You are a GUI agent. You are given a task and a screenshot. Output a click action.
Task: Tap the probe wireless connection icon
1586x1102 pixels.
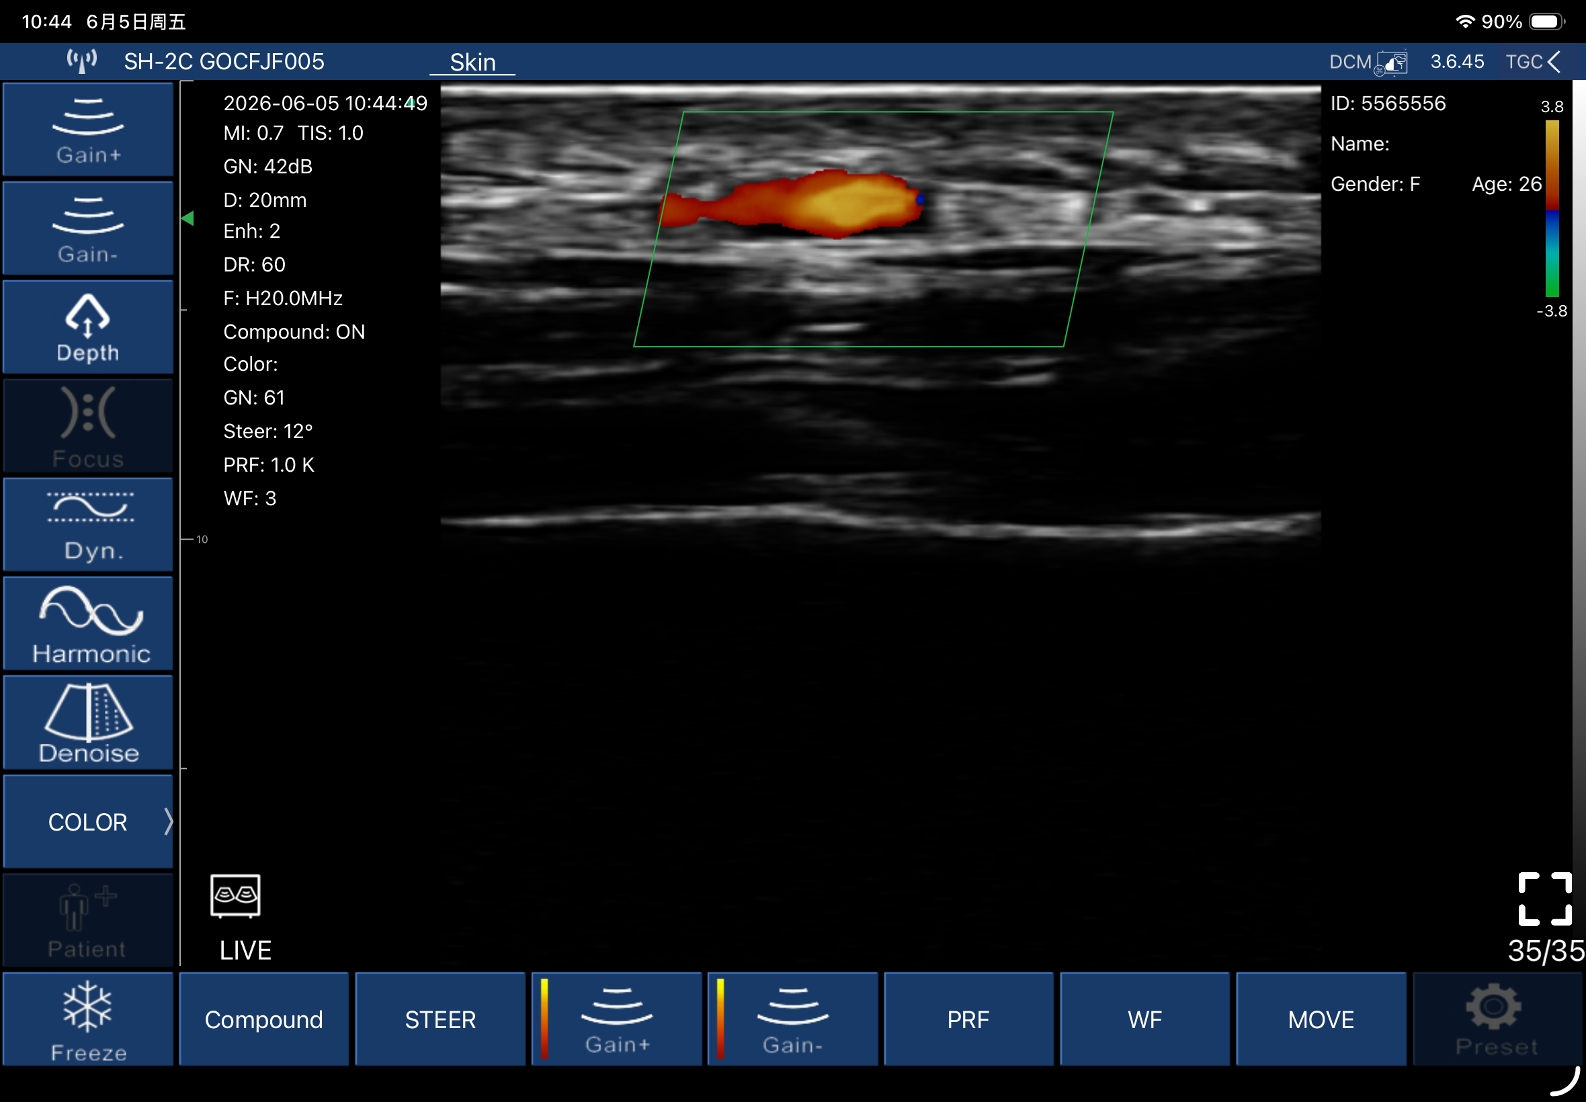pos(81,61)
